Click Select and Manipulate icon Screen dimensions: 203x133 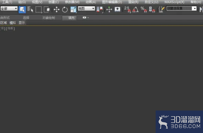[x=109, y=9]
